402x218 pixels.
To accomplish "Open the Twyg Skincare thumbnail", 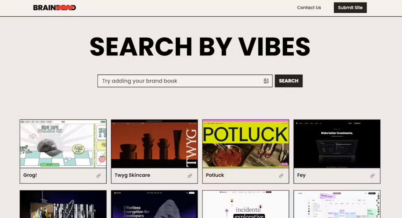I will [154, 144].
